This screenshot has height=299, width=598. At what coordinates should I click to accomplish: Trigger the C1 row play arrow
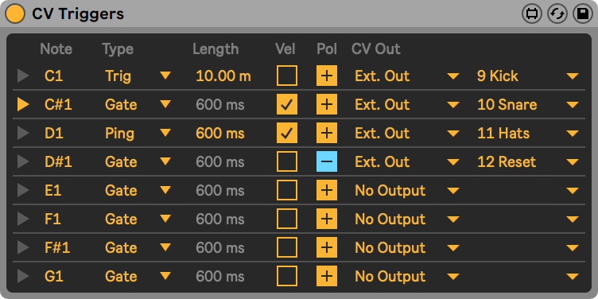[x=23, y=76]
